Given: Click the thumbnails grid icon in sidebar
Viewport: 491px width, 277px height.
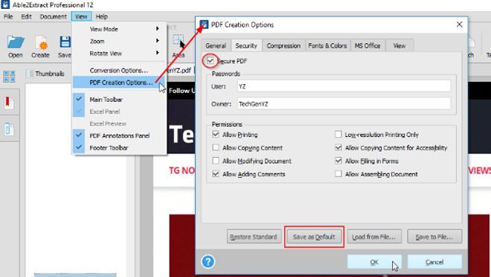Looking at the screenshot, I should pyautogui.click(x=9, y=76).
